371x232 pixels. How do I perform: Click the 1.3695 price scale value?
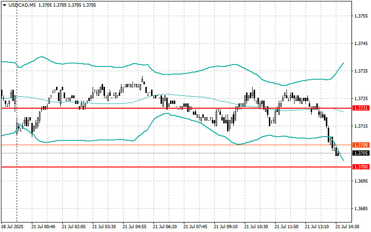361,181
